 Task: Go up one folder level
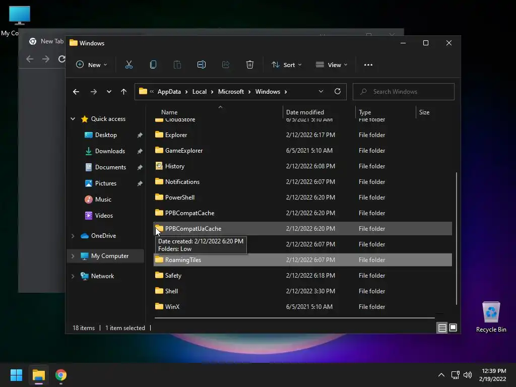click(x=124, y=92)
